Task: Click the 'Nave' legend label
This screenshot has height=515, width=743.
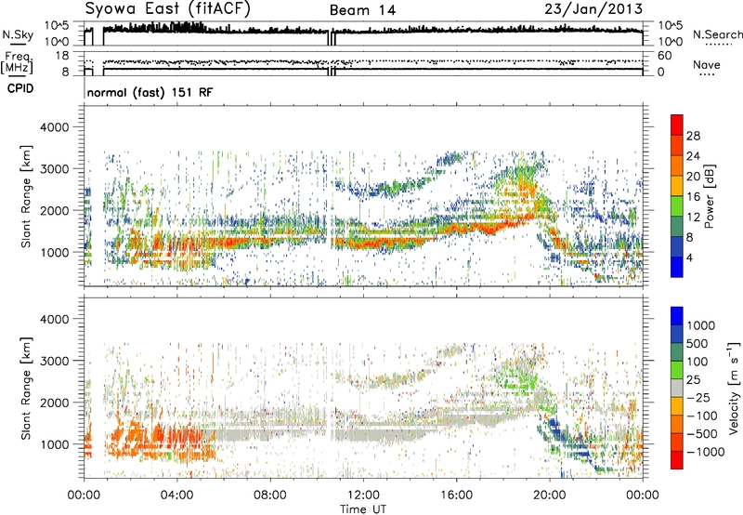Action: tap(707, 64)
